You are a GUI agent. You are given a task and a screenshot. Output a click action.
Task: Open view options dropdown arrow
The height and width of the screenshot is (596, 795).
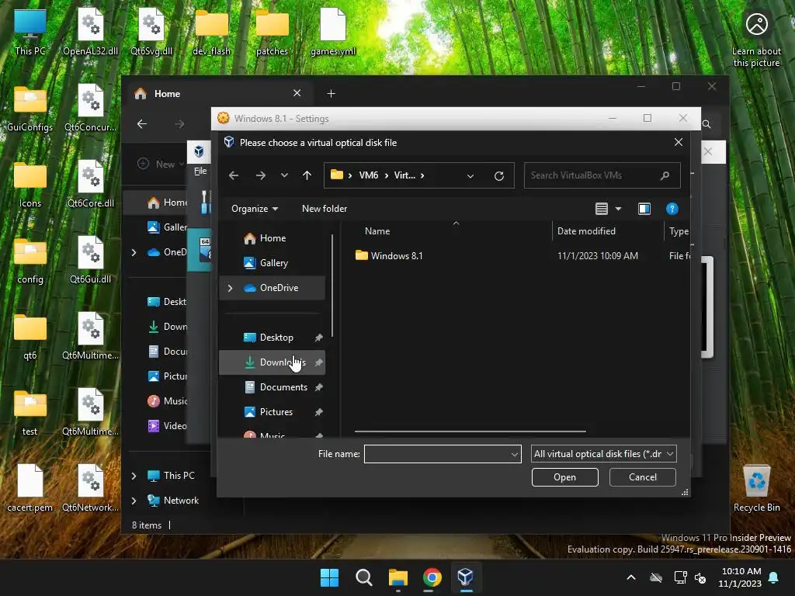618,209
